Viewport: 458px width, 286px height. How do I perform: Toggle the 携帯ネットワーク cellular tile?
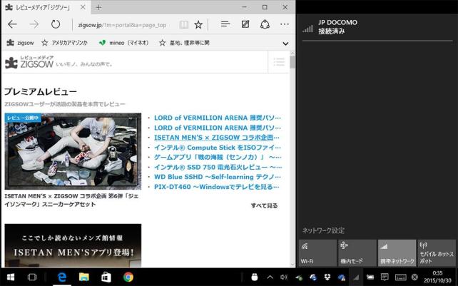pos(397,252)
